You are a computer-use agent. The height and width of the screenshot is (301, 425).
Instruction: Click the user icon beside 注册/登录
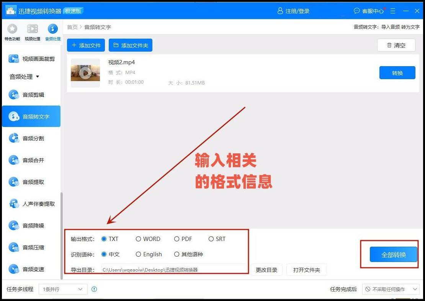click(280, 11)
